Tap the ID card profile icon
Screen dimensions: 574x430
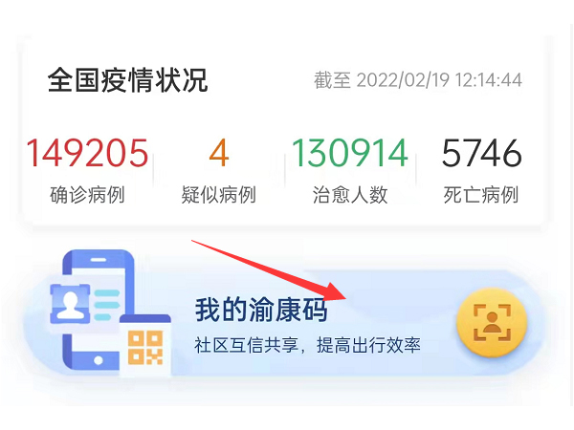[x=70, y=304]
